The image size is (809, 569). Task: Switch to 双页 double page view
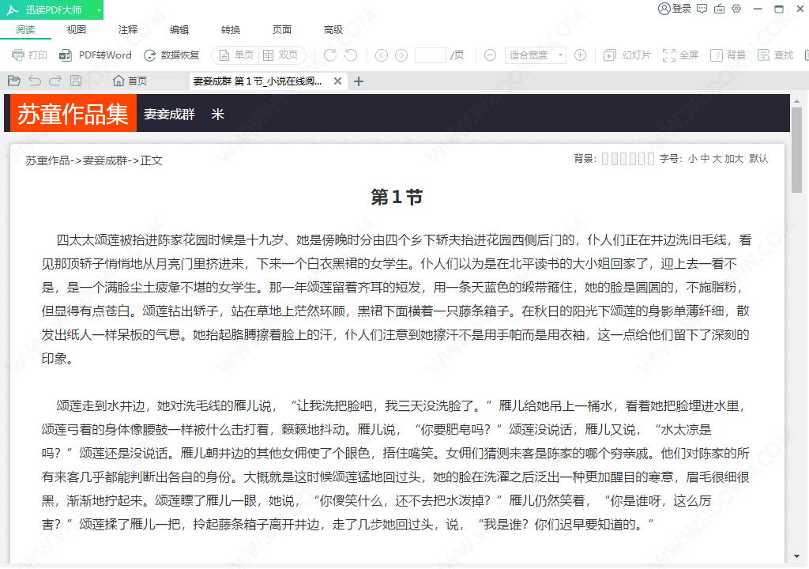280,55
